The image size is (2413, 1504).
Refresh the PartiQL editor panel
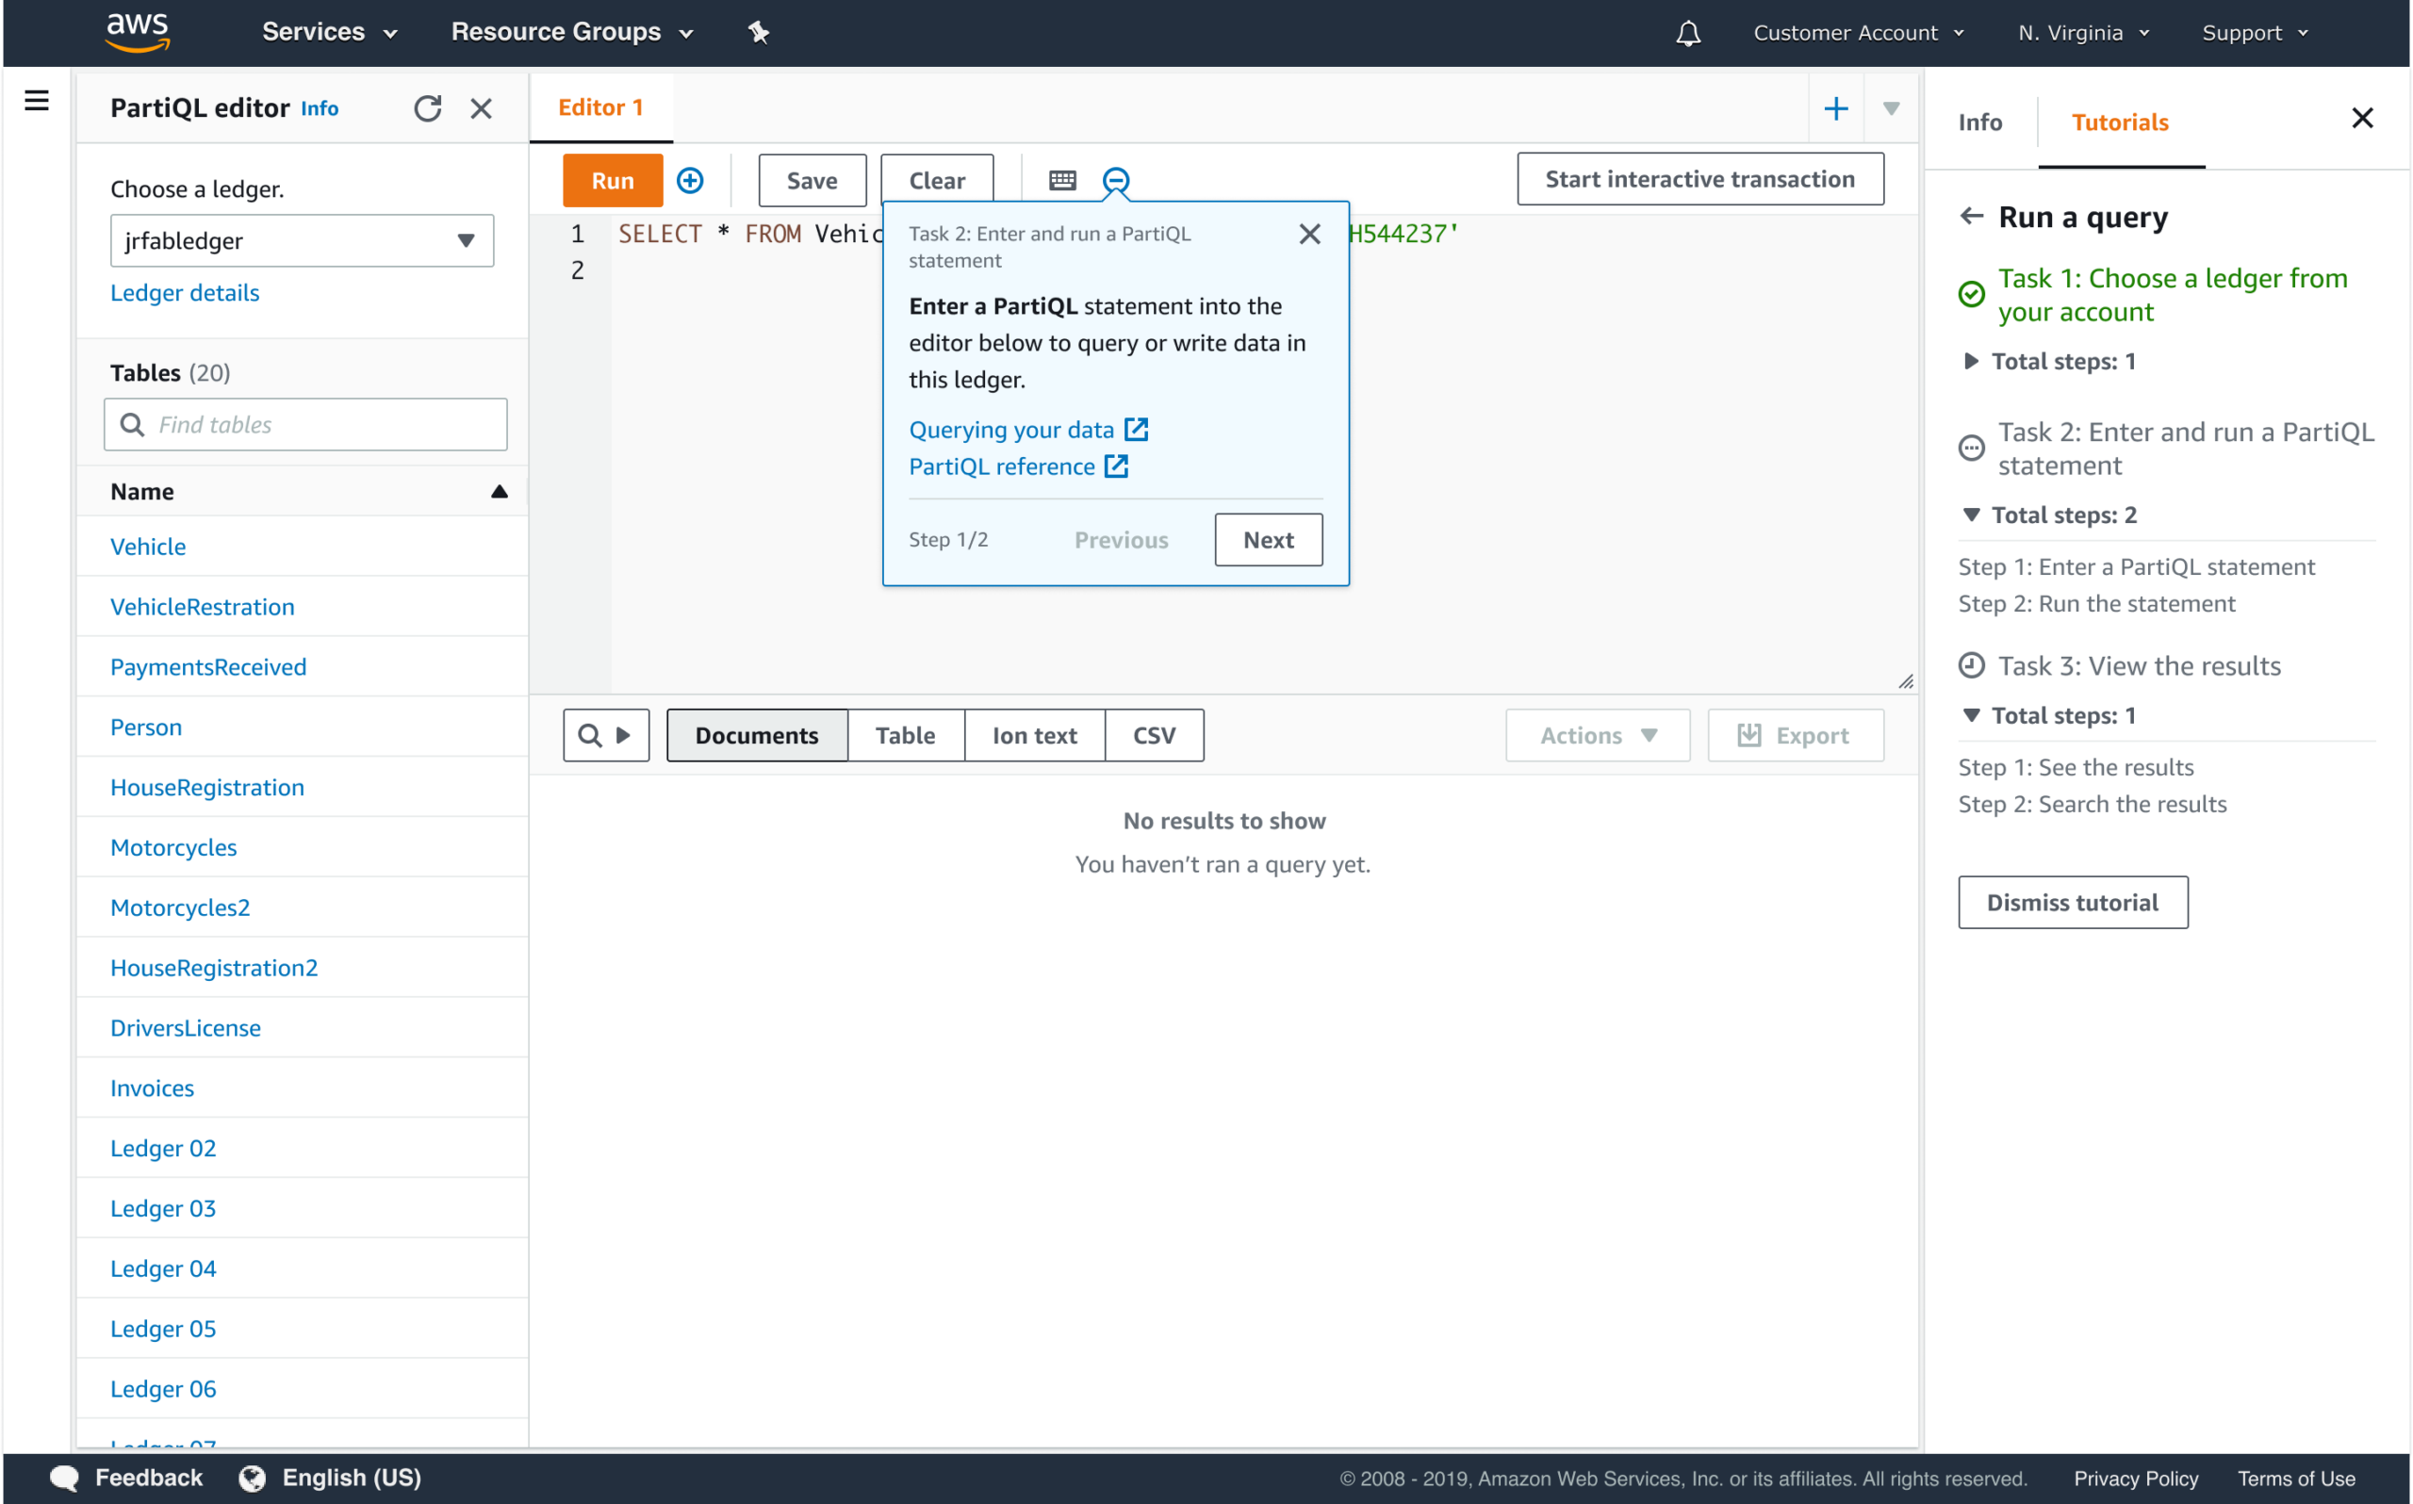tap(429, 107)
